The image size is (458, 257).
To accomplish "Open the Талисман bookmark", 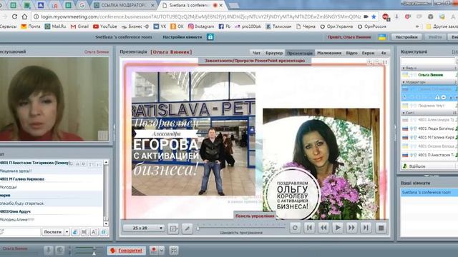I will pyautogui.click(x=278, y=26).
